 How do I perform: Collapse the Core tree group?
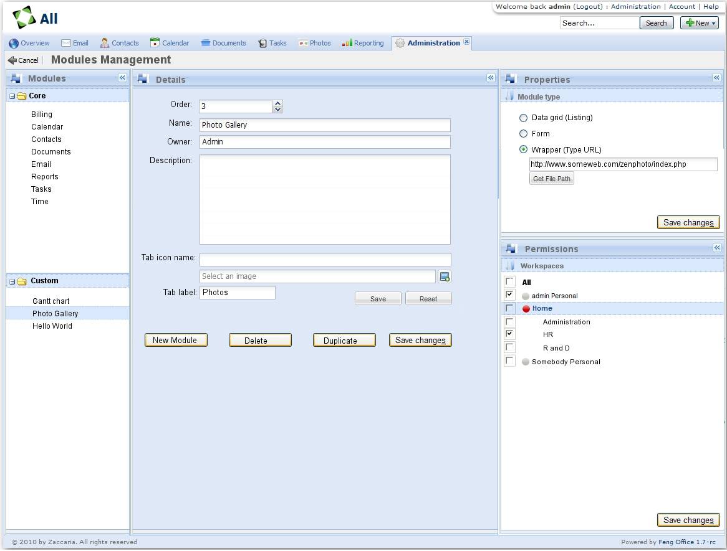(12, 97)
